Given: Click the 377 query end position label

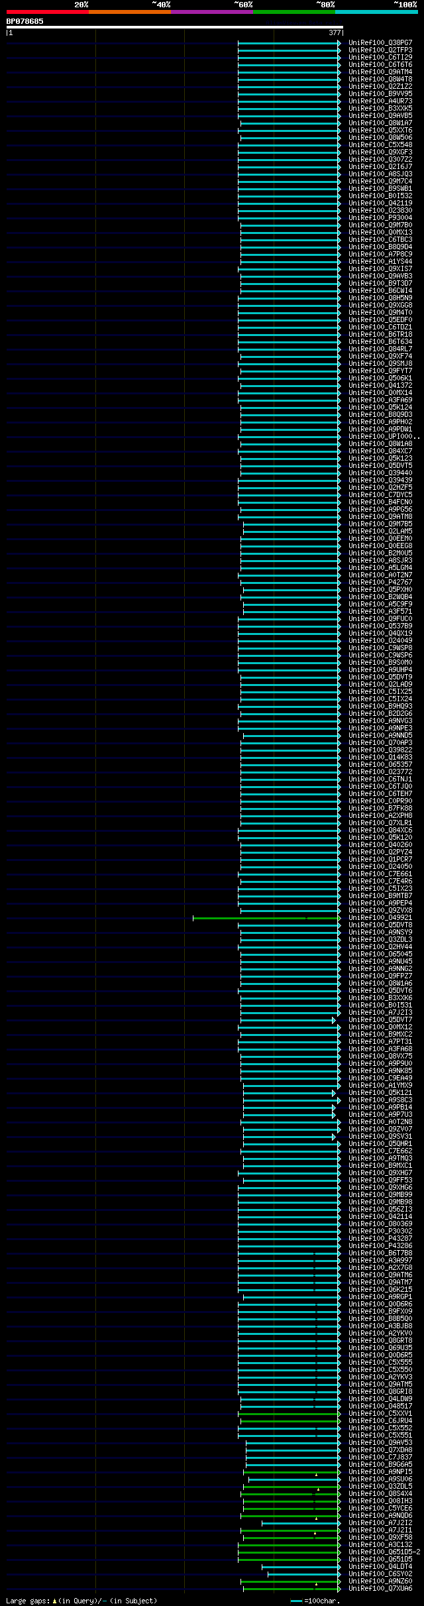Looking at the screenshot, I should [x=335, y=32].
